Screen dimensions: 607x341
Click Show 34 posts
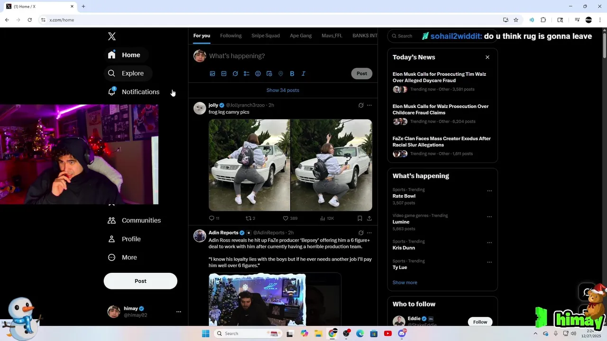(283, 90)
